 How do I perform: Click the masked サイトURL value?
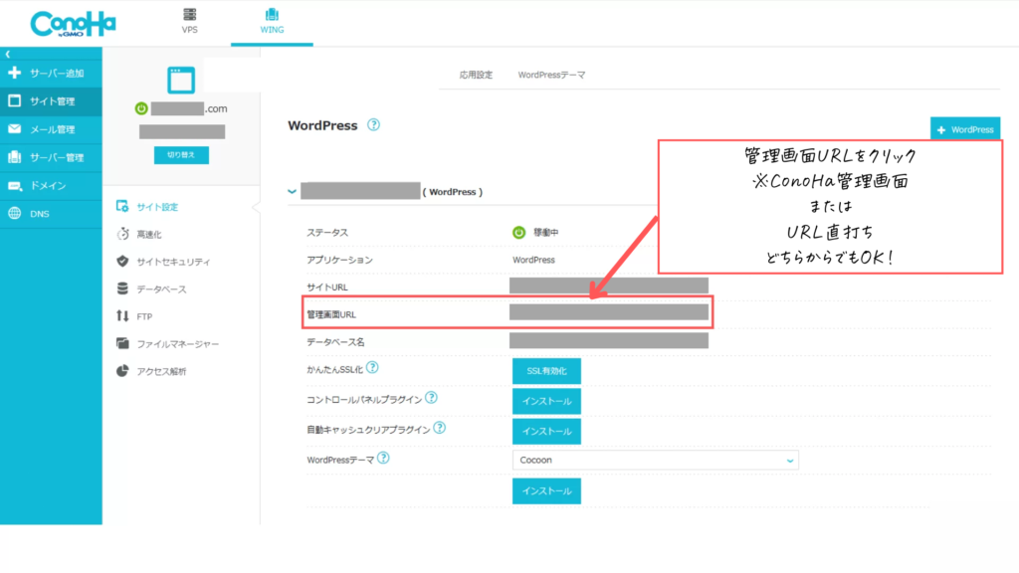608,286
